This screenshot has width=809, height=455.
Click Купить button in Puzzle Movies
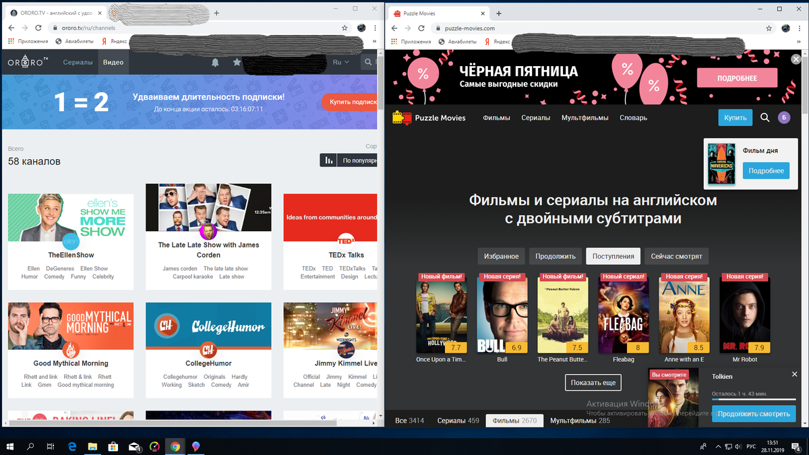click(x=735, y=117)
